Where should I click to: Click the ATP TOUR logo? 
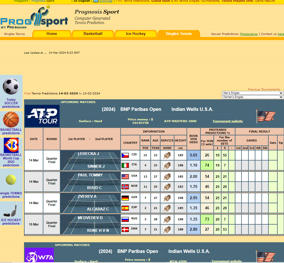[x=42, y=115]
